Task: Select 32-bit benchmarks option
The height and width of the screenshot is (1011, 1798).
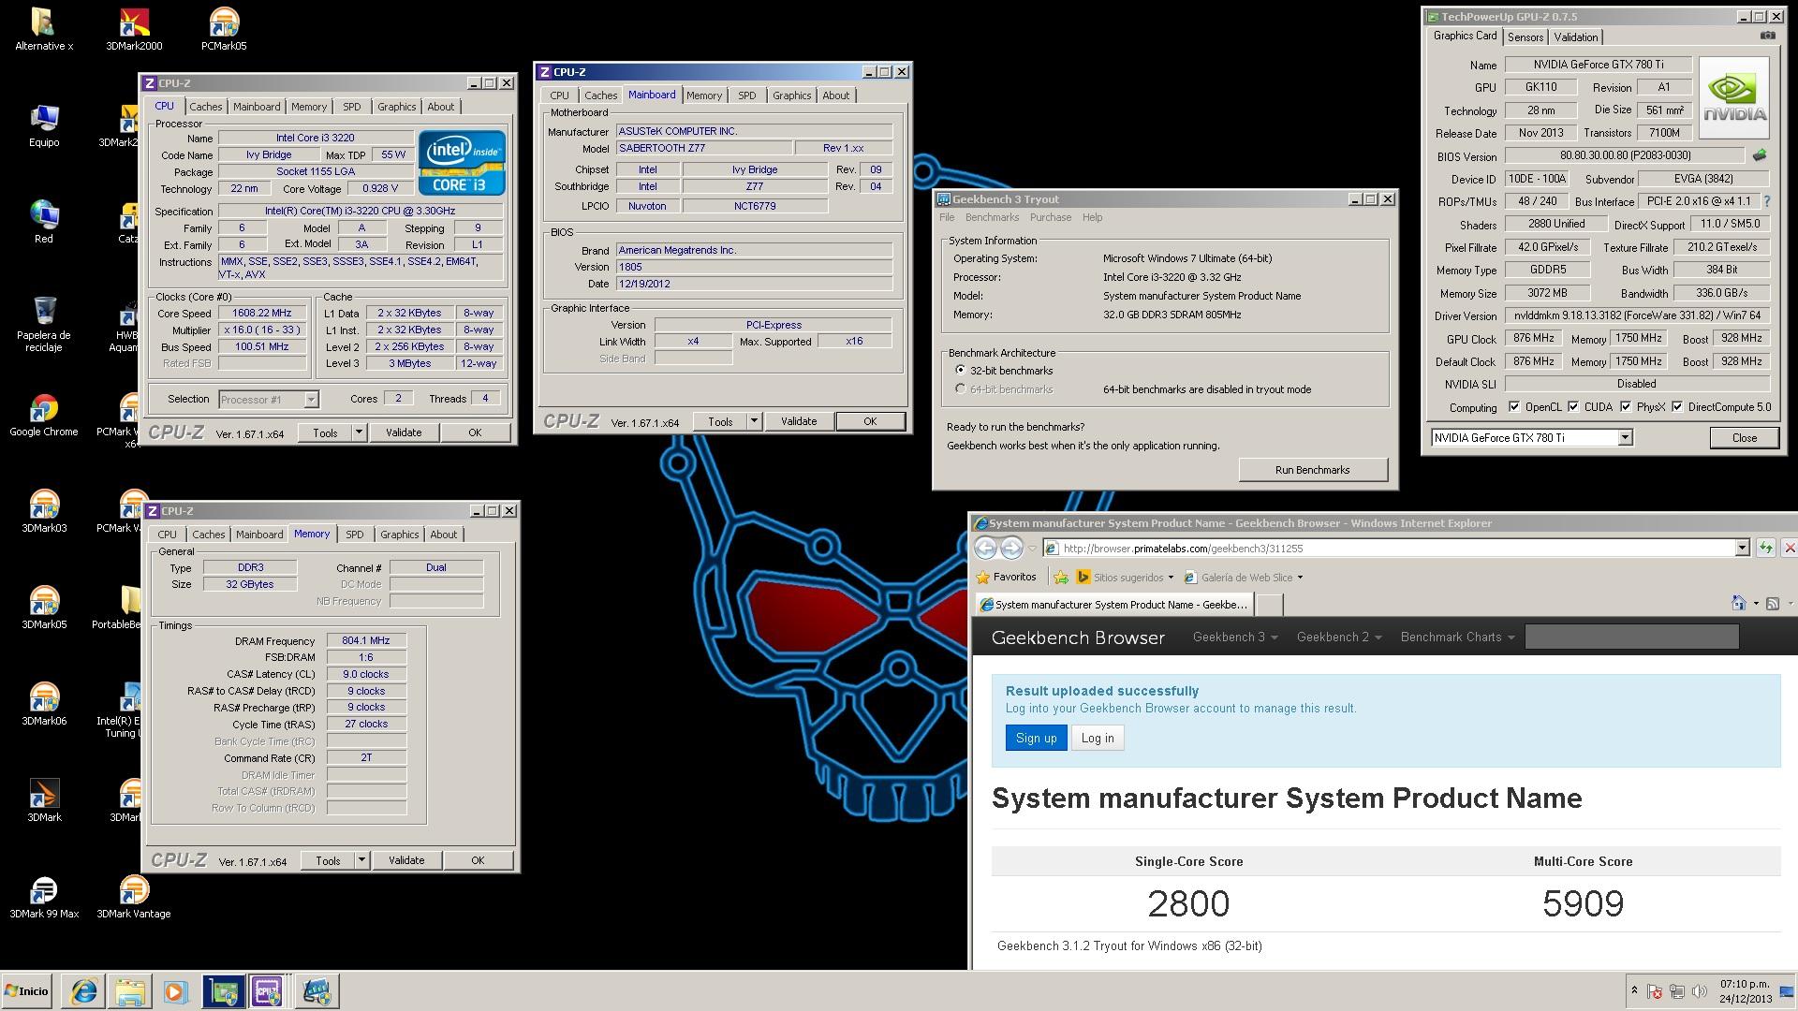Action: pyautogui.click(x=960, y=371)
